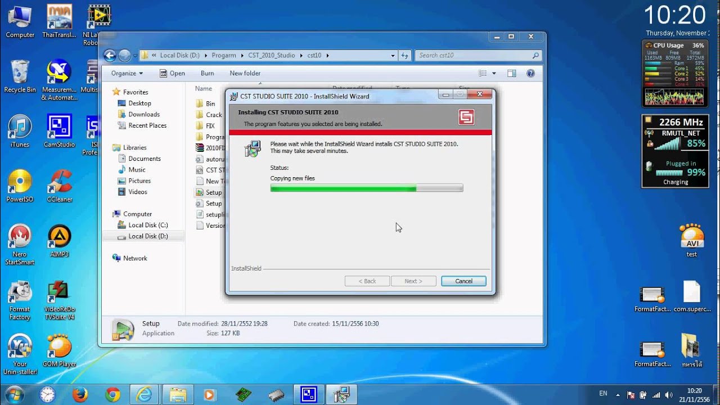Viewport: 720px width, 405px height.
Task: Expand arrow after Progarm in breadcrumb
Action: pos(242,55)
